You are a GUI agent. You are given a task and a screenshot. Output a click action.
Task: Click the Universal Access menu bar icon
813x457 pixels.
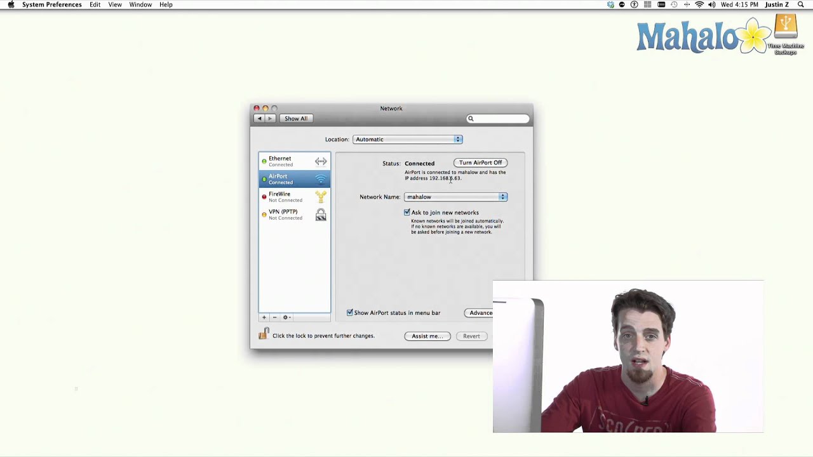(x=635, y=4)
